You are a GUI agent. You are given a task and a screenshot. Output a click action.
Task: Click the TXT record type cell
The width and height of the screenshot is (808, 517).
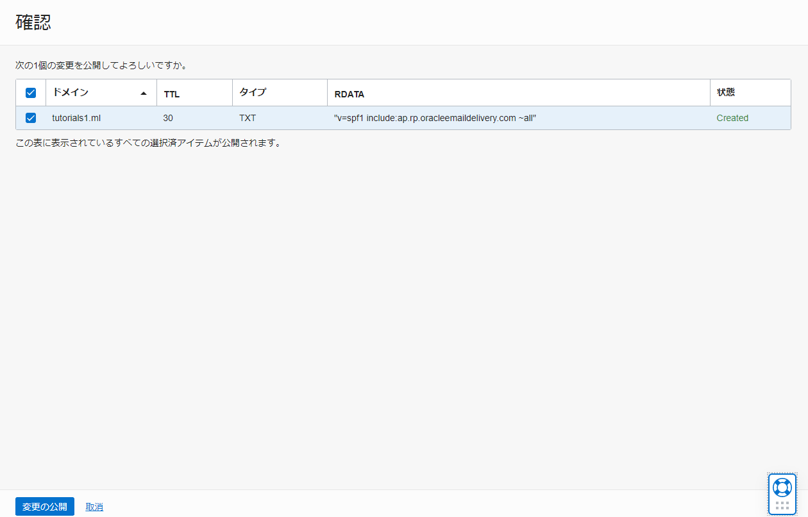click(248, 118)
